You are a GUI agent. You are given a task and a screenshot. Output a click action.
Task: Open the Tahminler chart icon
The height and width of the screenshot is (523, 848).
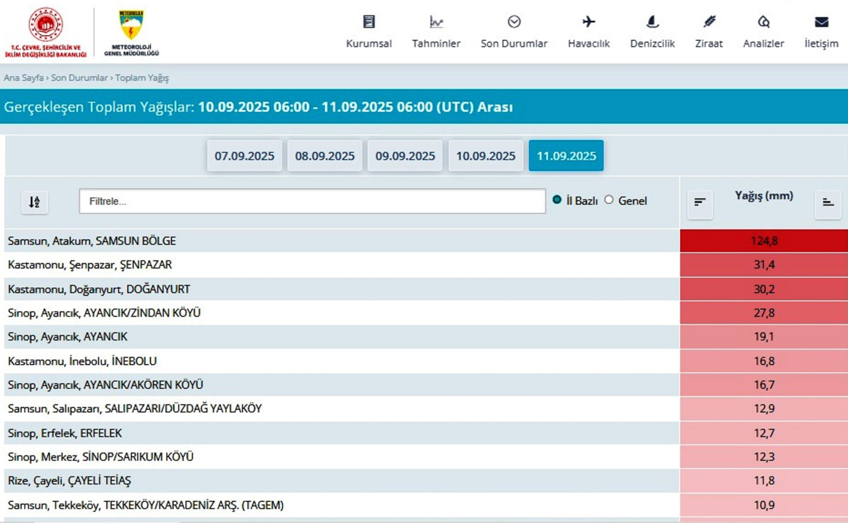coord(436,22)
